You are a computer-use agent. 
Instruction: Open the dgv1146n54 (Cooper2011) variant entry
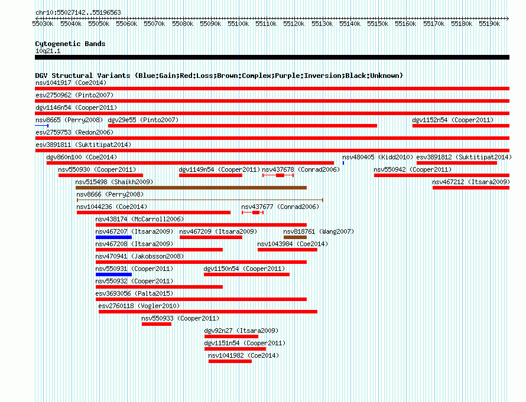[76, 107]
